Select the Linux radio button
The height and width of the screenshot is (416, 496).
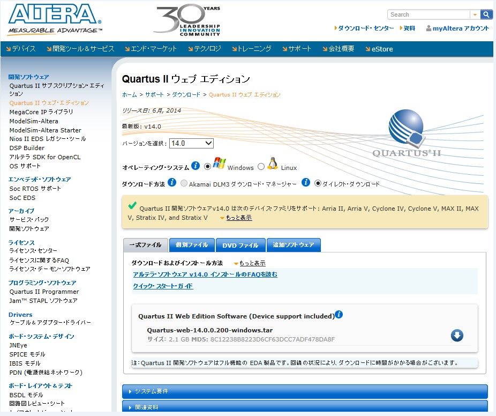coord(261,166)
